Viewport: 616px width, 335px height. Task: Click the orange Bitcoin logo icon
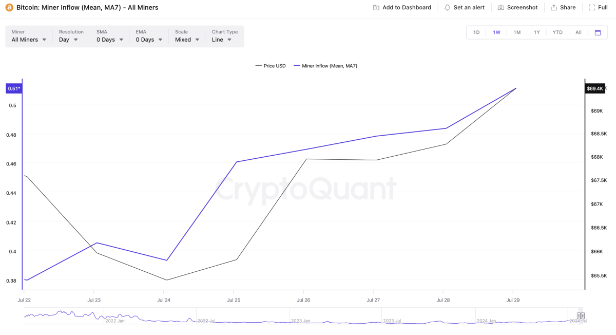pyautogui.click(x=9, y=8)
